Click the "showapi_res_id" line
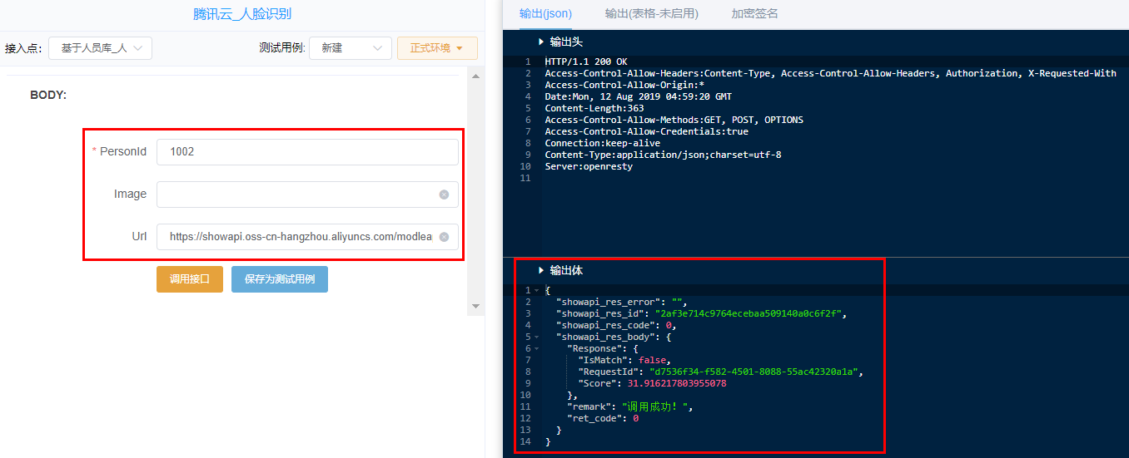The image size is (1129, 458). pyautogui.click(x=701, y=314)
